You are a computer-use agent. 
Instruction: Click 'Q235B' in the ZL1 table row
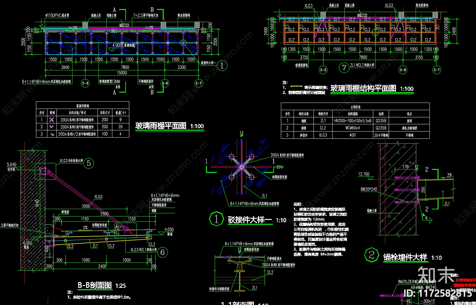coord(381,121)
